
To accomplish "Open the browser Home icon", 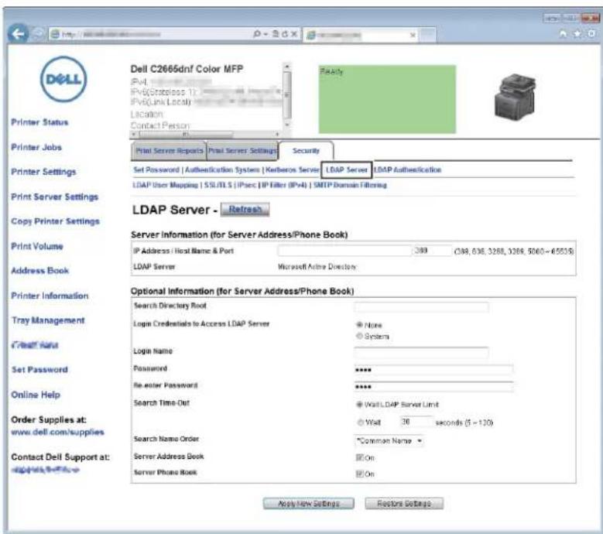I will click(x=563, y=34).
